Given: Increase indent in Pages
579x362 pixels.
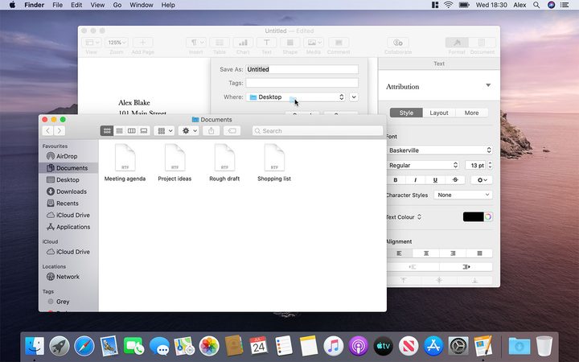Looking at the screenshot, I should (x=466, y=267).
